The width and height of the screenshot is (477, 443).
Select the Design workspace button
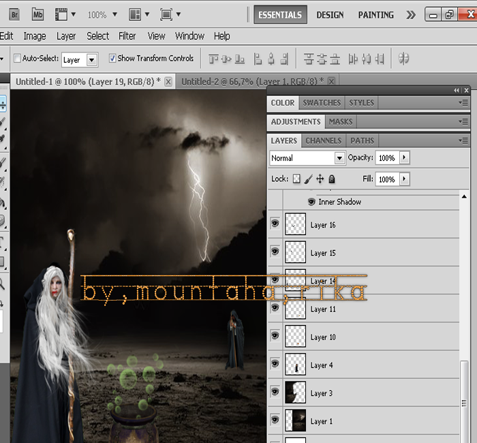click(x=330, y=14)
